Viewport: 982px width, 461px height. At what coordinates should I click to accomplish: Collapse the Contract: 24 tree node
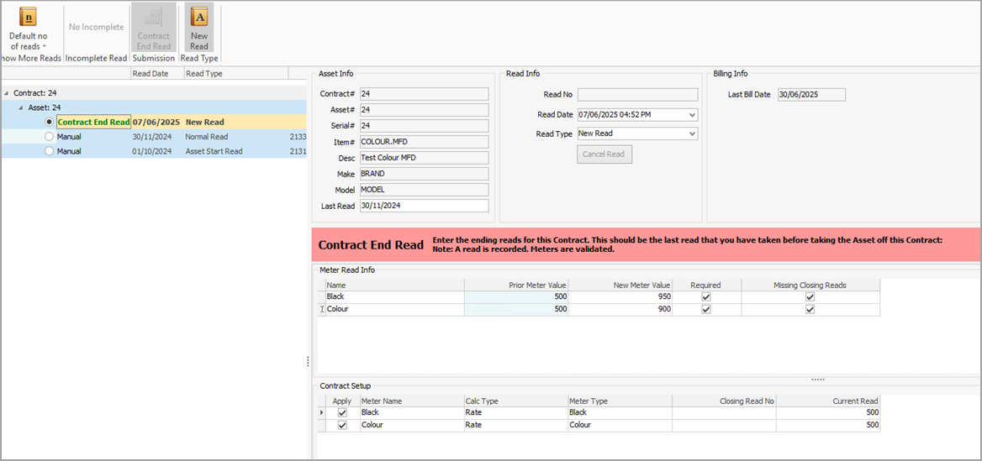[7, 93]
